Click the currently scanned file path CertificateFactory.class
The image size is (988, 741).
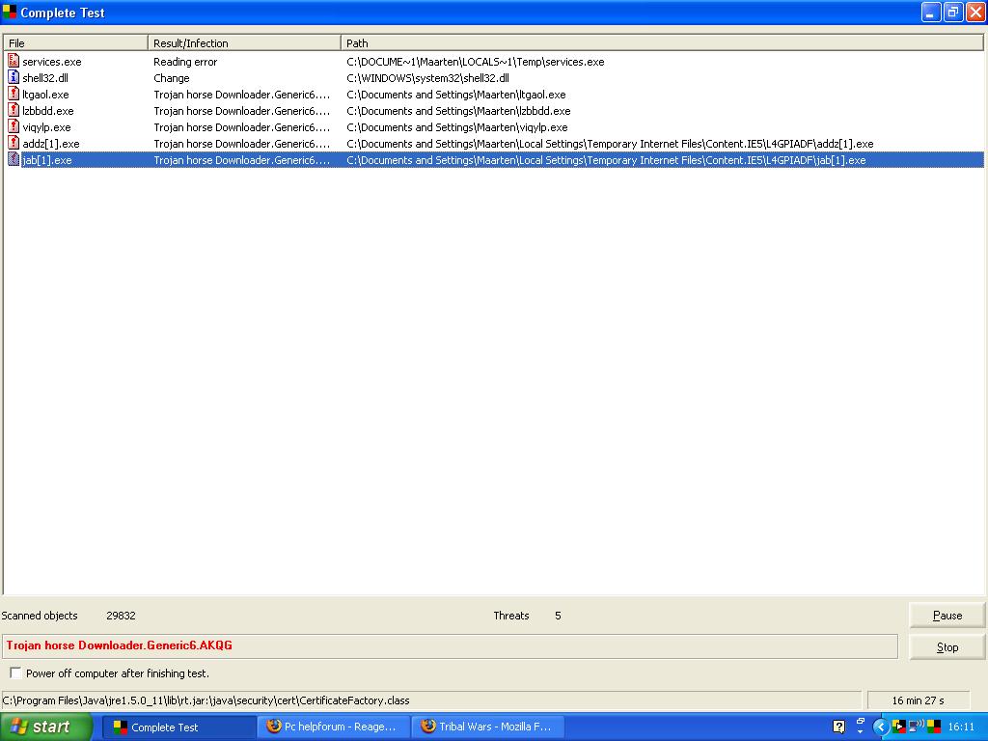[x=206, y=700]
